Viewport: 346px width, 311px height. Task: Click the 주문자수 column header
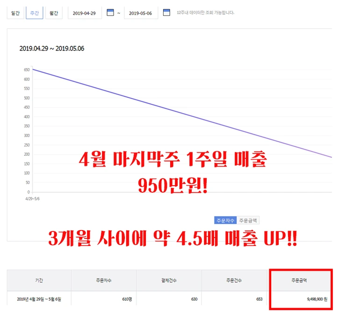(x=104, y=280)
